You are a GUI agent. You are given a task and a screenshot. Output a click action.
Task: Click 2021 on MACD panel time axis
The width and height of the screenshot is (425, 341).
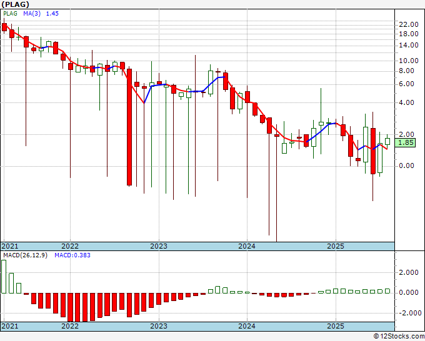pos(10,326)
